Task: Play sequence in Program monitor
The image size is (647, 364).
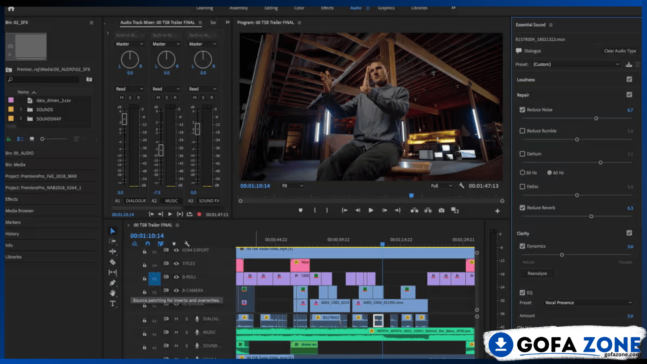Action: point(371,210)
